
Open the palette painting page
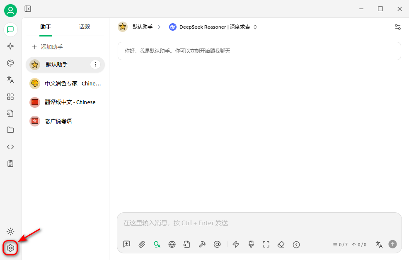click(x=10, y=63)
